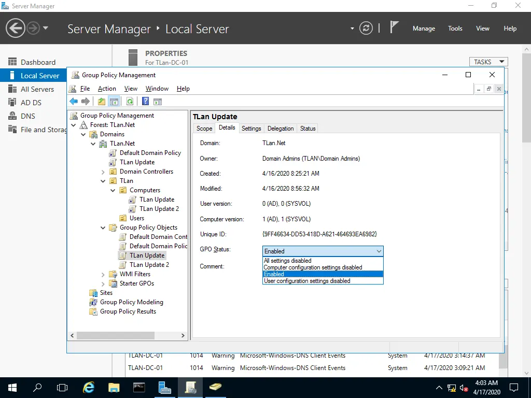Screen dimensions: 531x398
Task: Open the Window menu
Action: click(157, 89)
